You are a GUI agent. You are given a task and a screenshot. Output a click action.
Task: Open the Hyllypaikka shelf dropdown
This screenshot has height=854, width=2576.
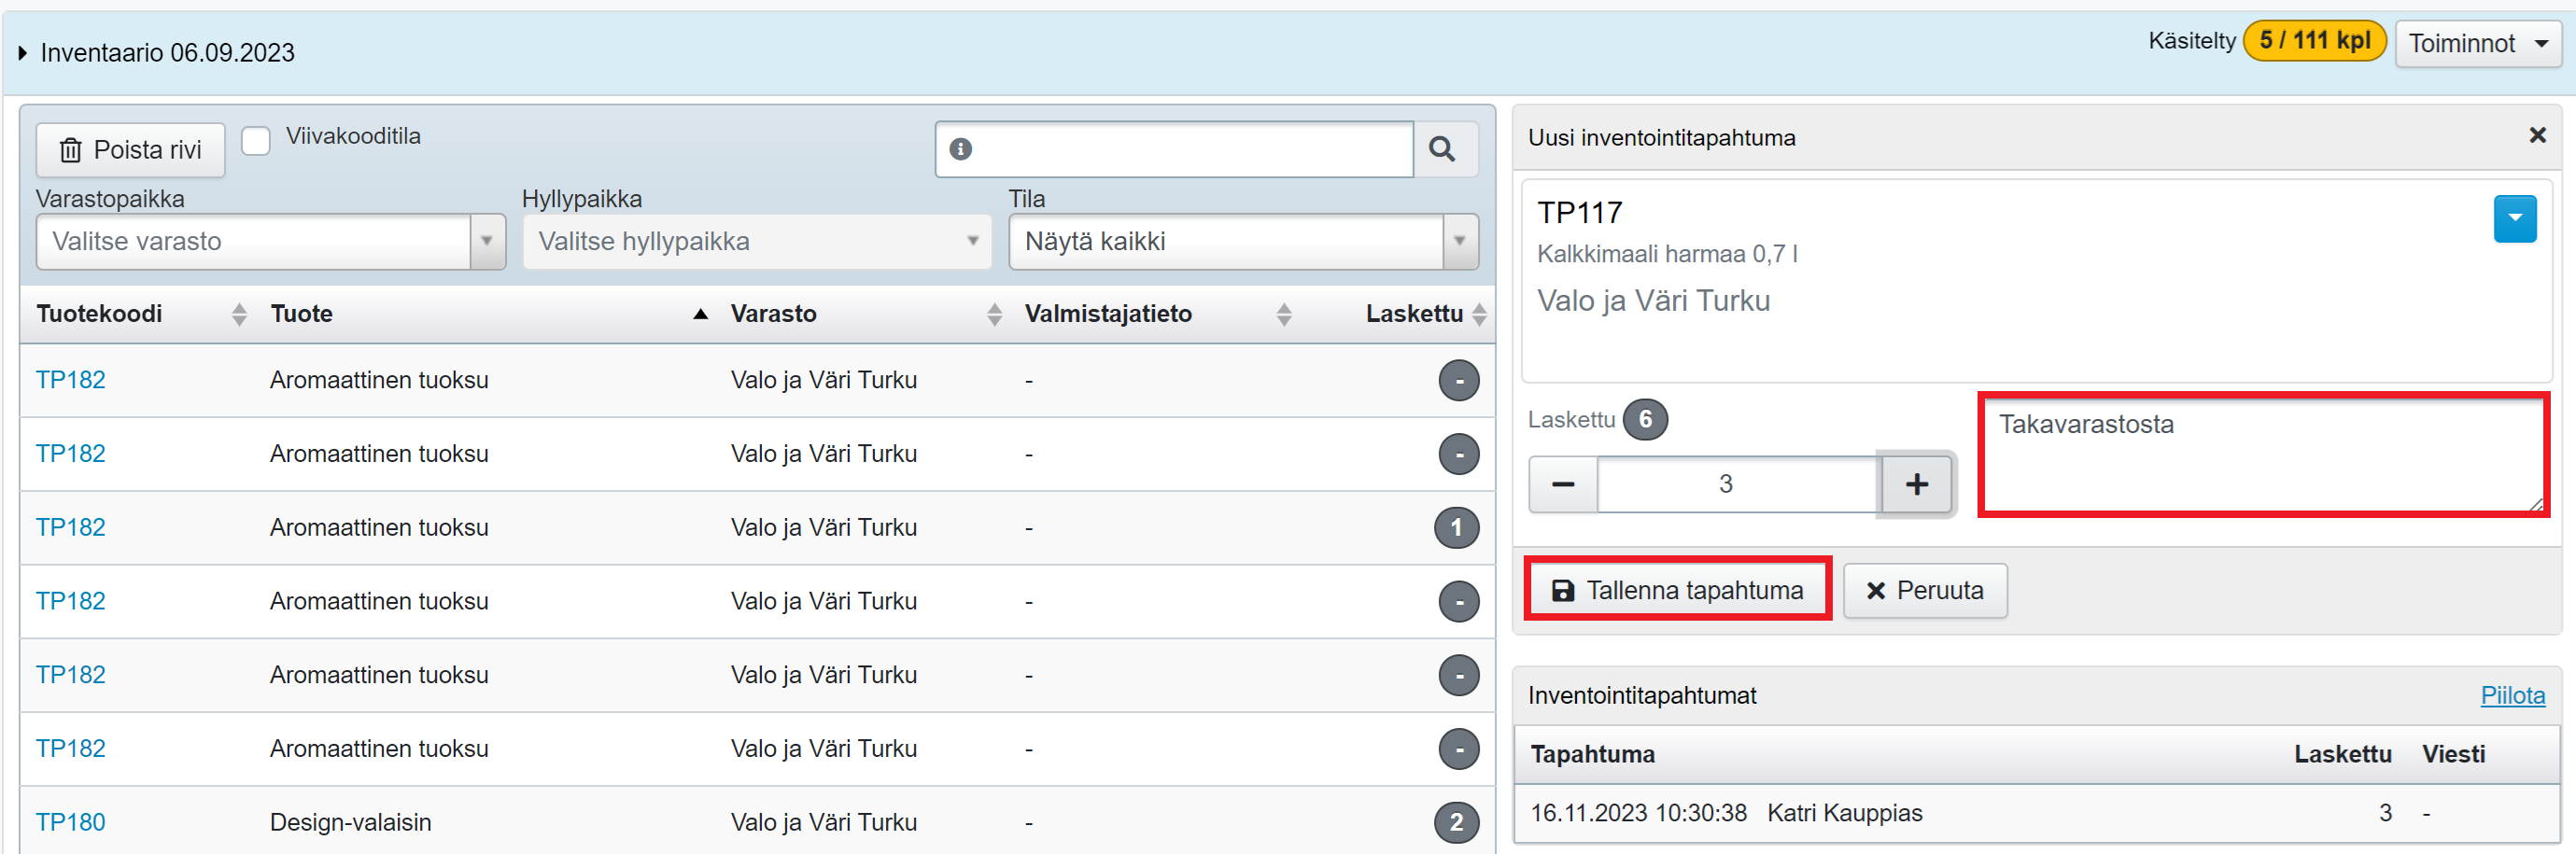click(x=756, y=242)
